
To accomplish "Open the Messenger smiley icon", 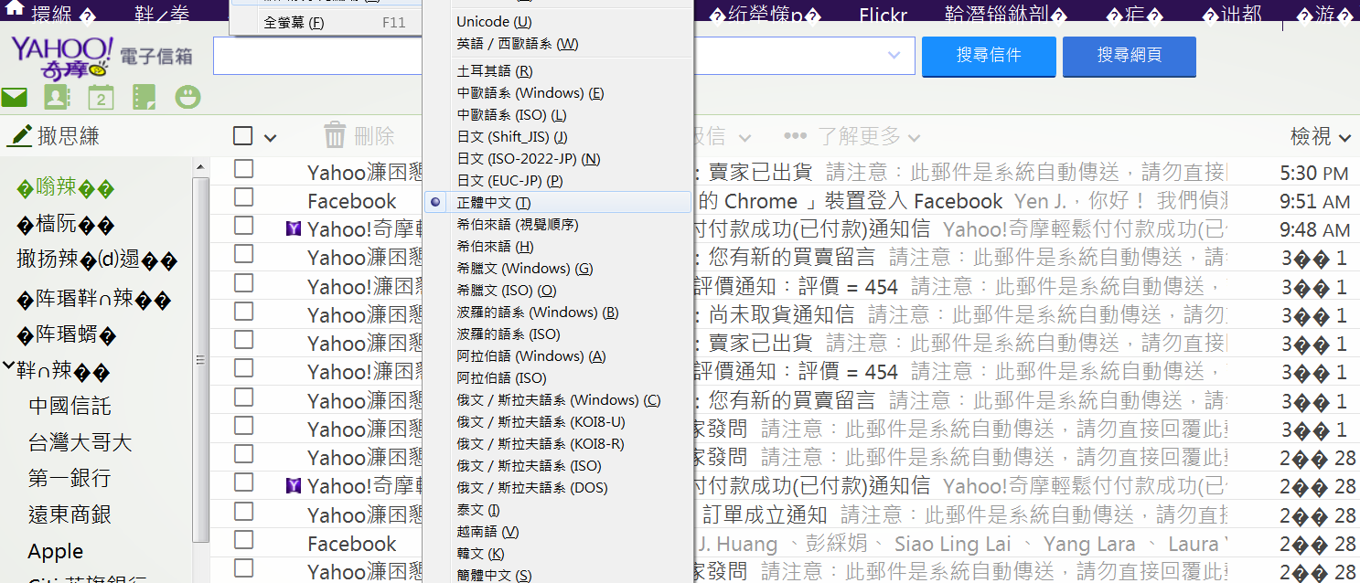I will coord(187,97).
